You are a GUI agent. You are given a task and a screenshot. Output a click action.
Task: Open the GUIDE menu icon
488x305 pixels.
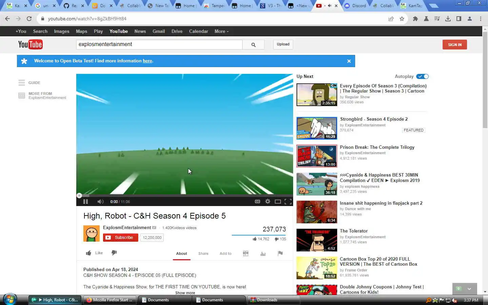(22, 83)
